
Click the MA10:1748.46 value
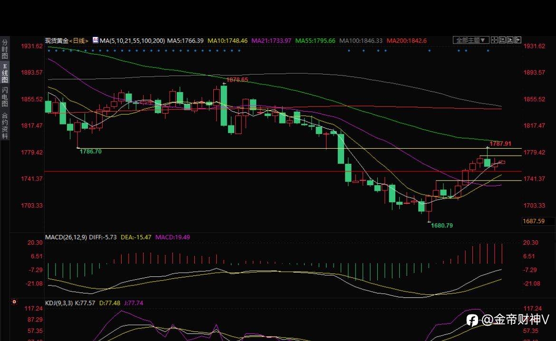point(227,41)
